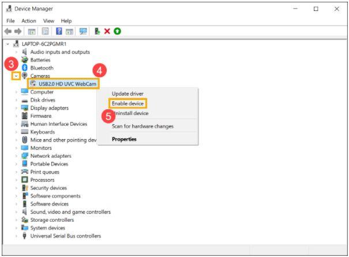
Task: Click the Print queues printer icon
Action: pos(24,172)
